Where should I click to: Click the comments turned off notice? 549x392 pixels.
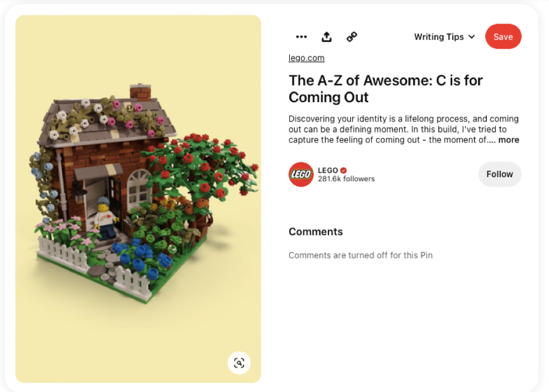pos(360,255)
